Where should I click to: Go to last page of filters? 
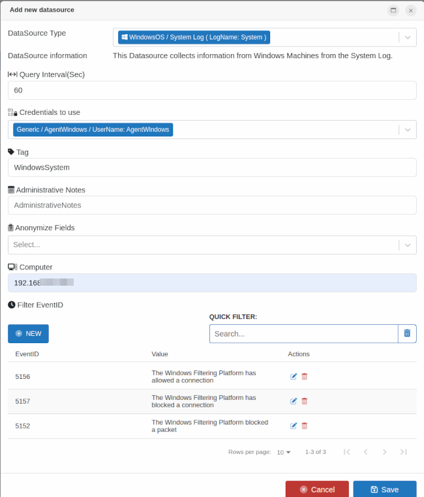point(403,452)
